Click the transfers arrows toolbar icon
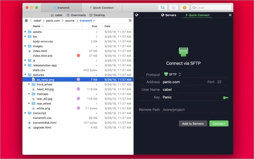The height and width of the screenshot is (159, 254). coord(163,8)
